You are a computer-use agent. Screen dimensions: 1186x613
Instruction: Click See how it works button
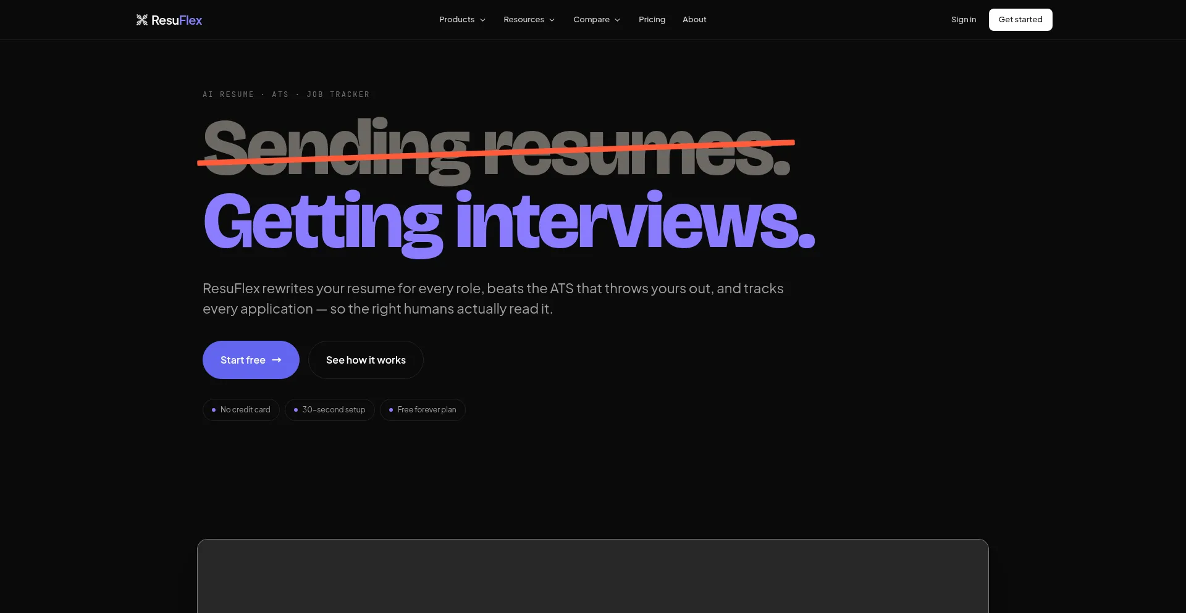(x=366, y=360)
